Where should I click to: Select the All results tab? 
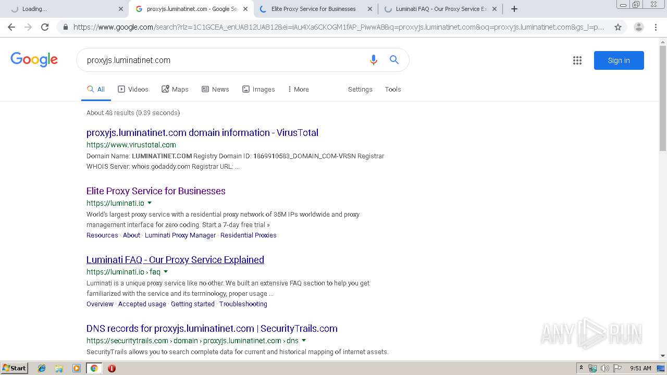[x=96, y=89]
